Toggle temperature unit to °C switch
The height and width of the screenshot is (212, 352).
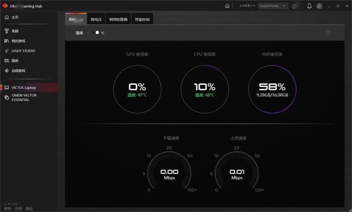[x=96, y=33]
